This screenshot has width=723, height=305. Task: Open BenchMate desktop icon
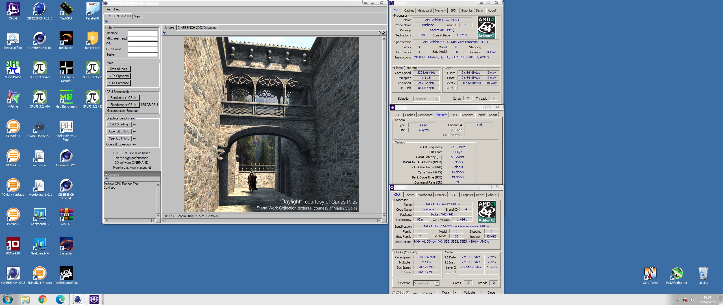click(x=93, y=40)
